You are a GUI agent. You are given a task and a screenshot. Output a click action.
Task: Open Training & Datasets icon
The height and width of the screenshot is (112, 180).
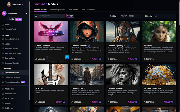(x=3, y=77)
